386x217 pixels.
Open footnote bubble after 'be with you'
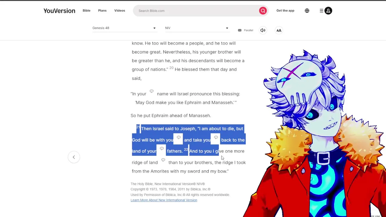pos(179,137)
